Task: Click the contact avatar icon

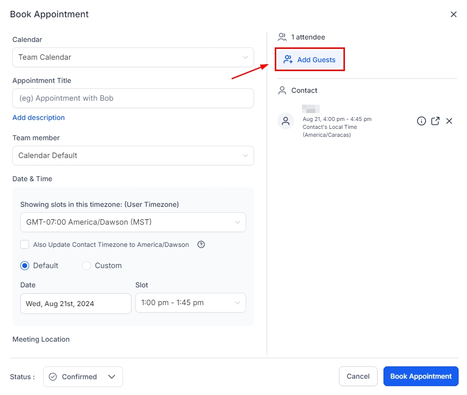Action: click(x=286, y=121)
